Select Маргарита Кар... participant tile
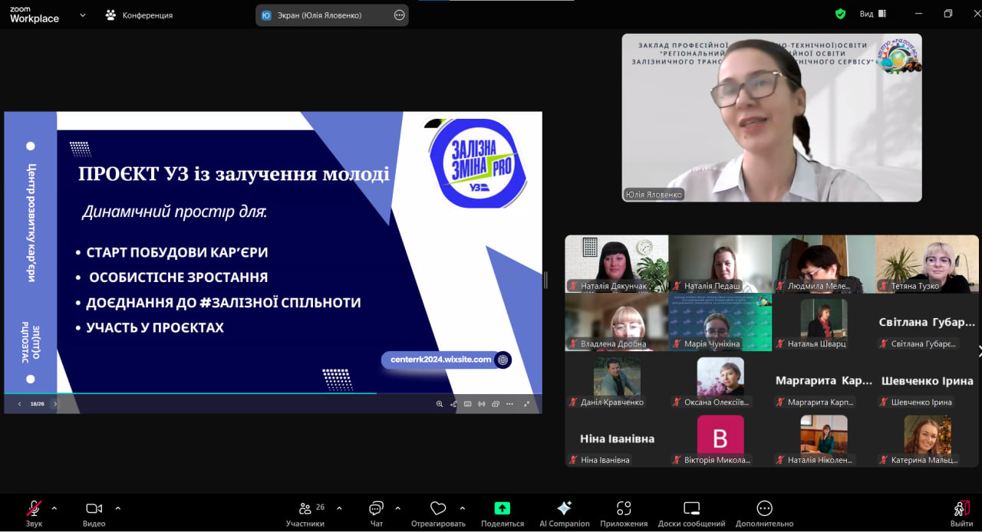Screen dimensions: 982x532 point(823,380)
